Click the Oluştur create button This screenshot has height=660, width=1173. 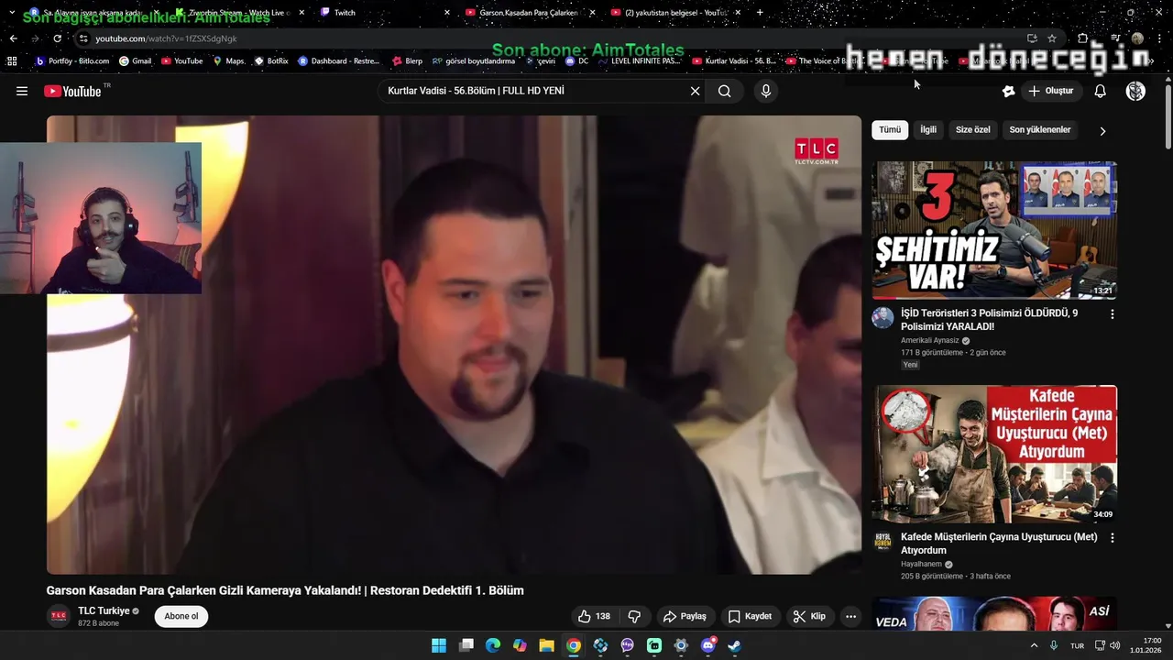coord(1051,91)
